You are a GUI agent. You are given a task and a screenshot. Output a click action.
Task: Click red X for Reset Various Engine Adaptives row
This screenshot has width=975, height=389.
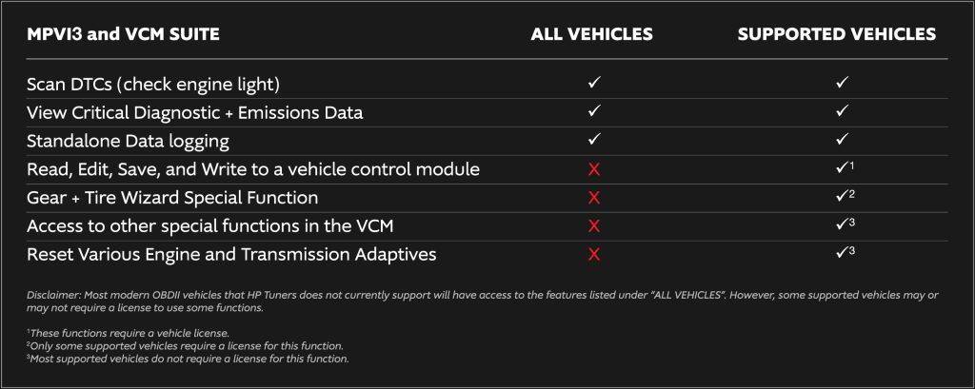pos(593,255)
